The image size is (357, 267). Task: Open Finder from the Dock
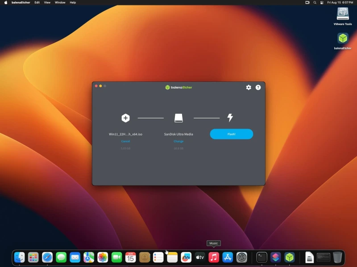pos(19,258)
